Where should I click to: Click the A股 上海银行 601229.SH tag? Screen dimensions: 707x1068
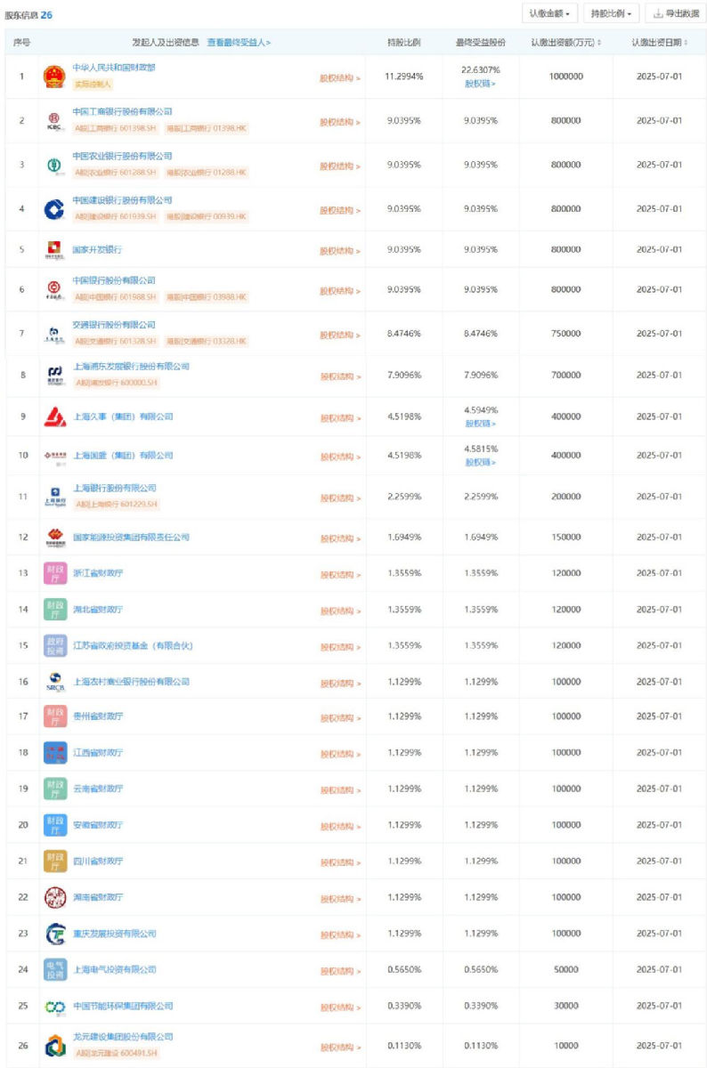click(x=115, y=505)
